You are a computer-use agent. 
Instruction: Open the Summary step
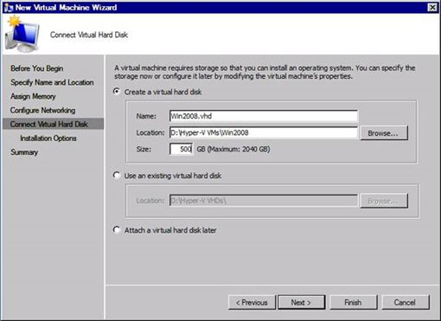point(24,152)
